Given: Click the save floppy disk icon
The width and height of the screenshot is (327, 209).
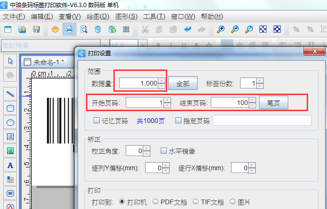Looking at the screenshot, I should [36, 29].
